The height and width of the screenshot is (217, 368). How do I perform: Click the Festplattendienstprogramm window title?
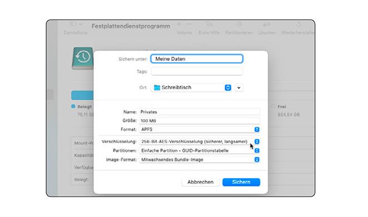130,26
